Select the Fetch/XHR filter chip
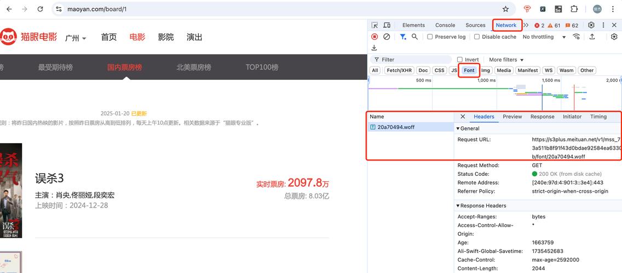The width and height of the screenshot is (622, 273). coord(399,70)
